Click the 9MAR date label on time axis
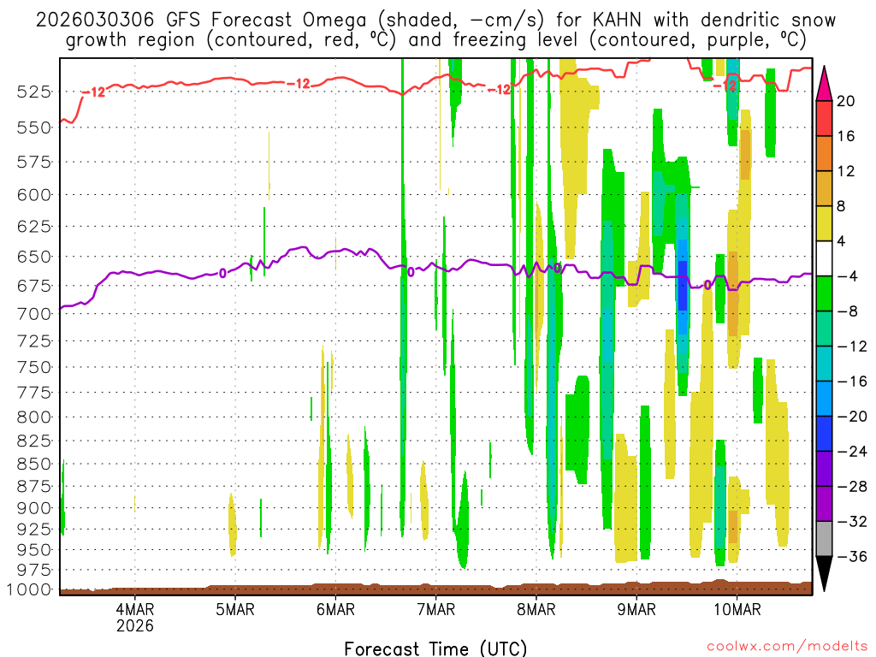 coord(636,609)
